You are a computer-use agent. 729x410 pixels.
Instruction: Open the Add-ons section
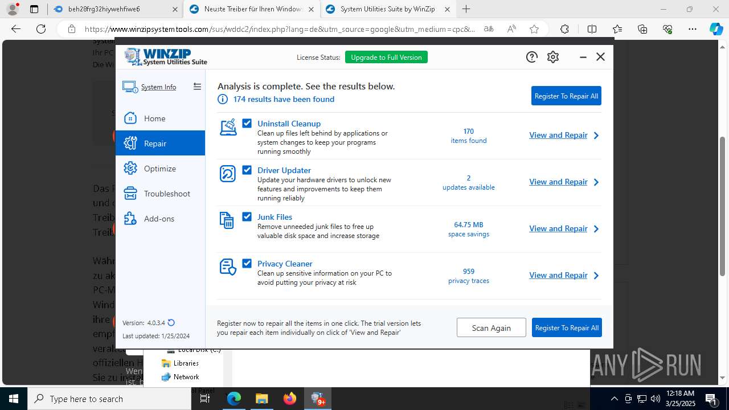coord(160,219)
